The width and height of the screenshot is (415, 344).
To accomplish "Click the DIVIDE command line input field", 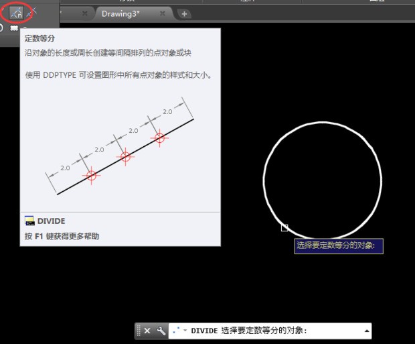I will [270, 331].
